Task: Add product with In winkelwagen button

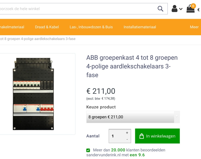Action: [x=158, y=136]
